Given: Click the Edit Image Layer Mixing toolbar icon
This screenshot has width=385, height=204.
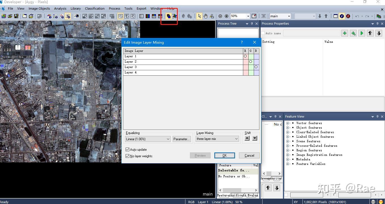Looking at the screenshot, I should pyautogui.click(x=168, y=16).
